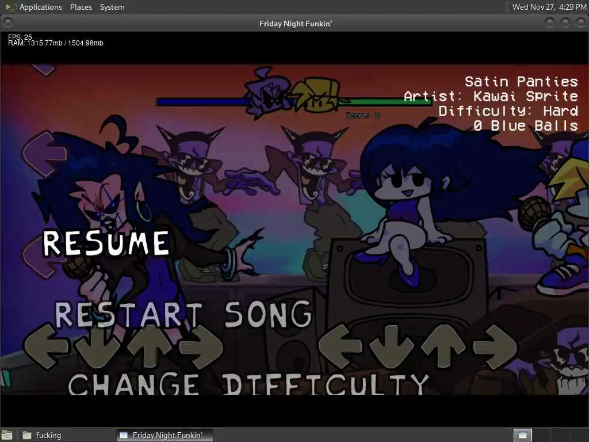Click the player's right arrow receptor
Image resolution: width=589 pixels, height=442 pixels.
(x=495, y=346)
